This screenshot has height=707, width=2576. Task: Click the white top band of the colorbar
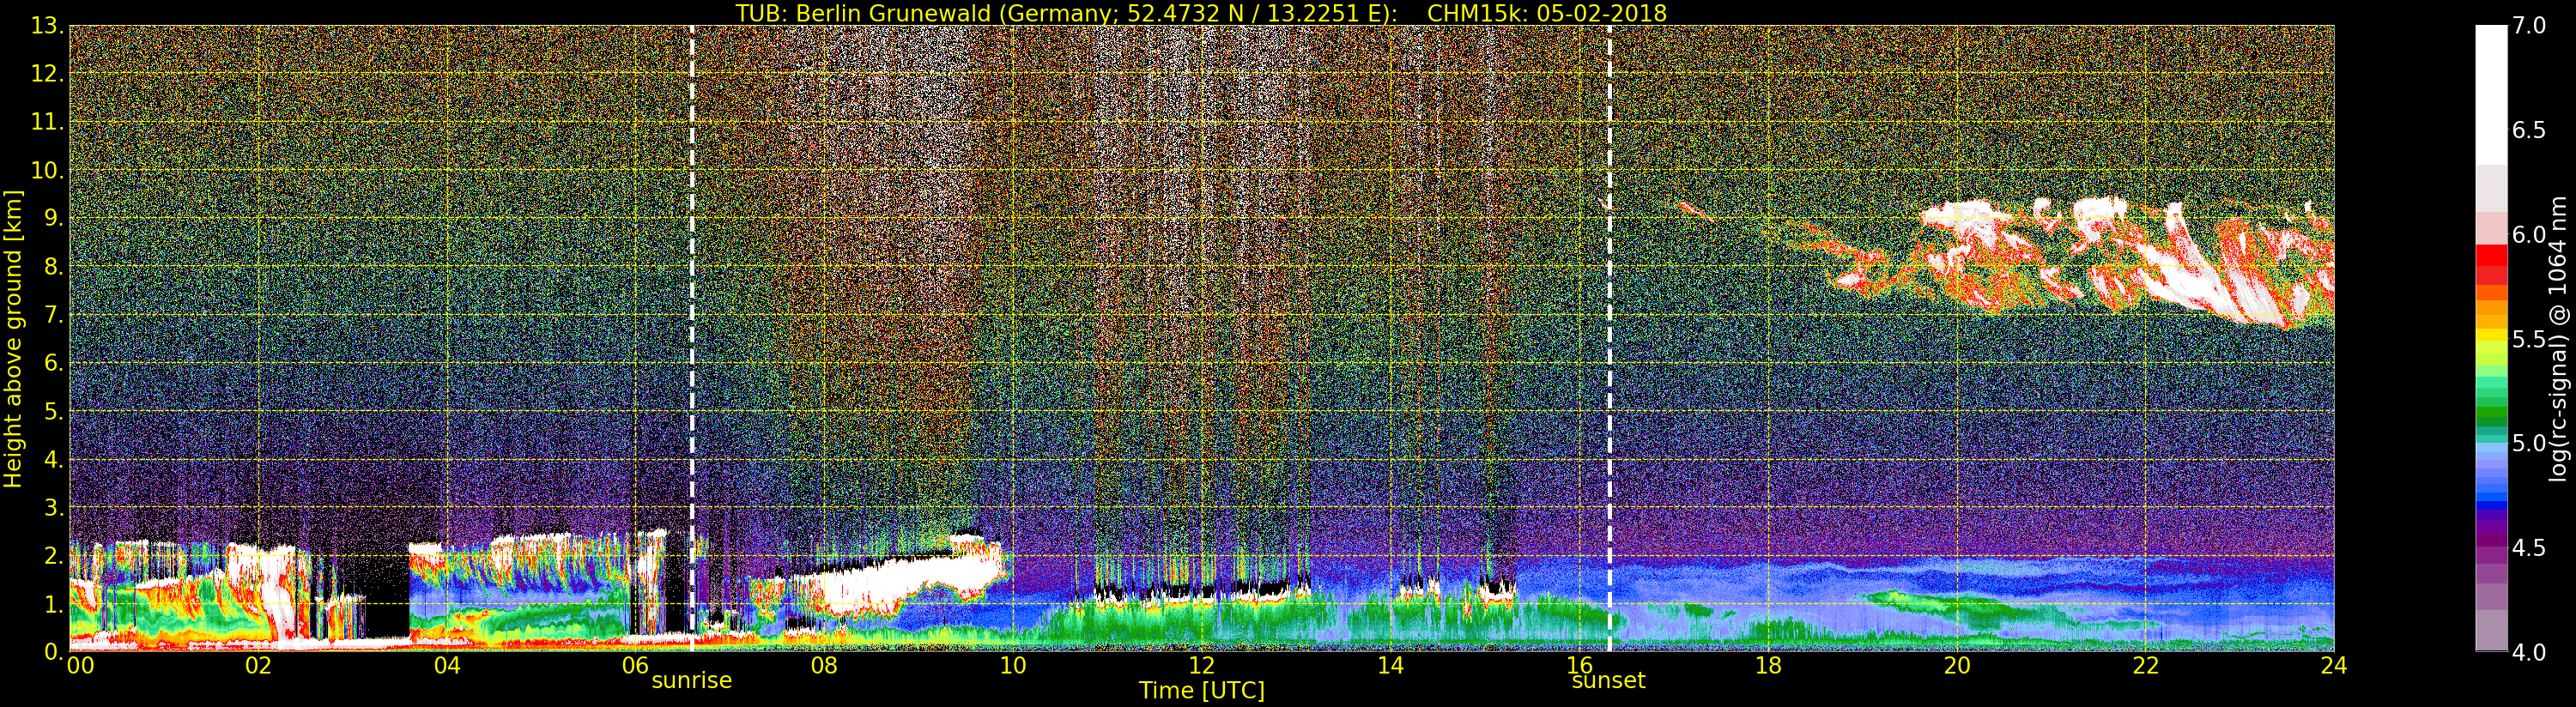tap(2491, 95)
